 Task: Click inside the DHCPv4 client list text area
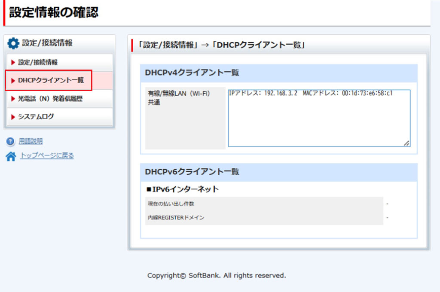319,120
